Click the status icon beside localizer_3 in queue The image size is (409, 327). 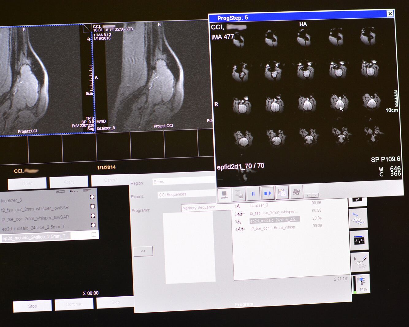click(x=93, y=197)
